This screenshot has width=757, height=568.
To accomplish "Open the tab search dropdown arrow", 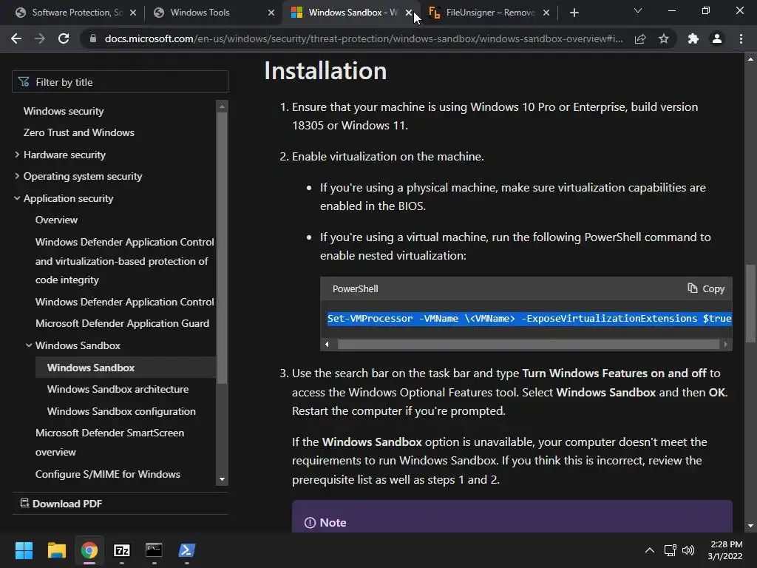I will (x=638, y=10).
